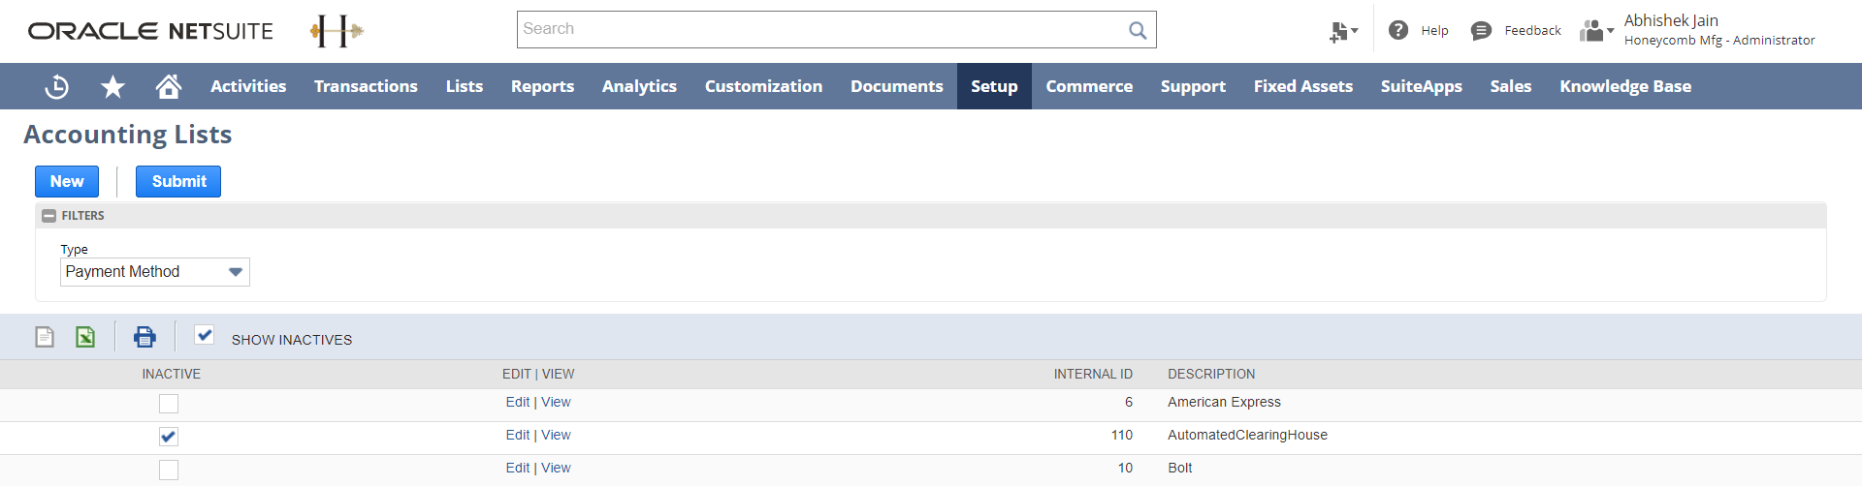Go to the Home house icon
Viewport: 1862px width, 486px height.
[169, 87]
